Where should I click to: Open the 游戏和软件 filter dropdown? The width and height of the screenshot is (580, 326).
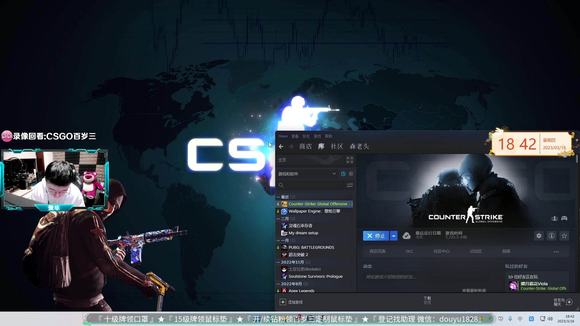pyautogui.click(x=307, y=174)
